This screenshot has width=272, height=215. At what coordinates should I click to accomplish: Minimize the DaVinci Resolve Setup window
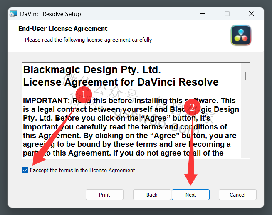[x=203, y=14]
